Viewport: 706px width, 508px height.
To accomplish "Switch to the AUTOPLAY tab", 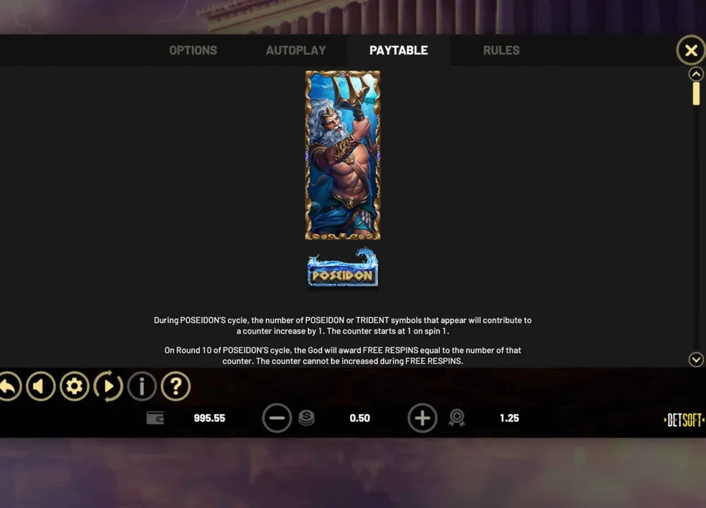I will coord(296,50).
